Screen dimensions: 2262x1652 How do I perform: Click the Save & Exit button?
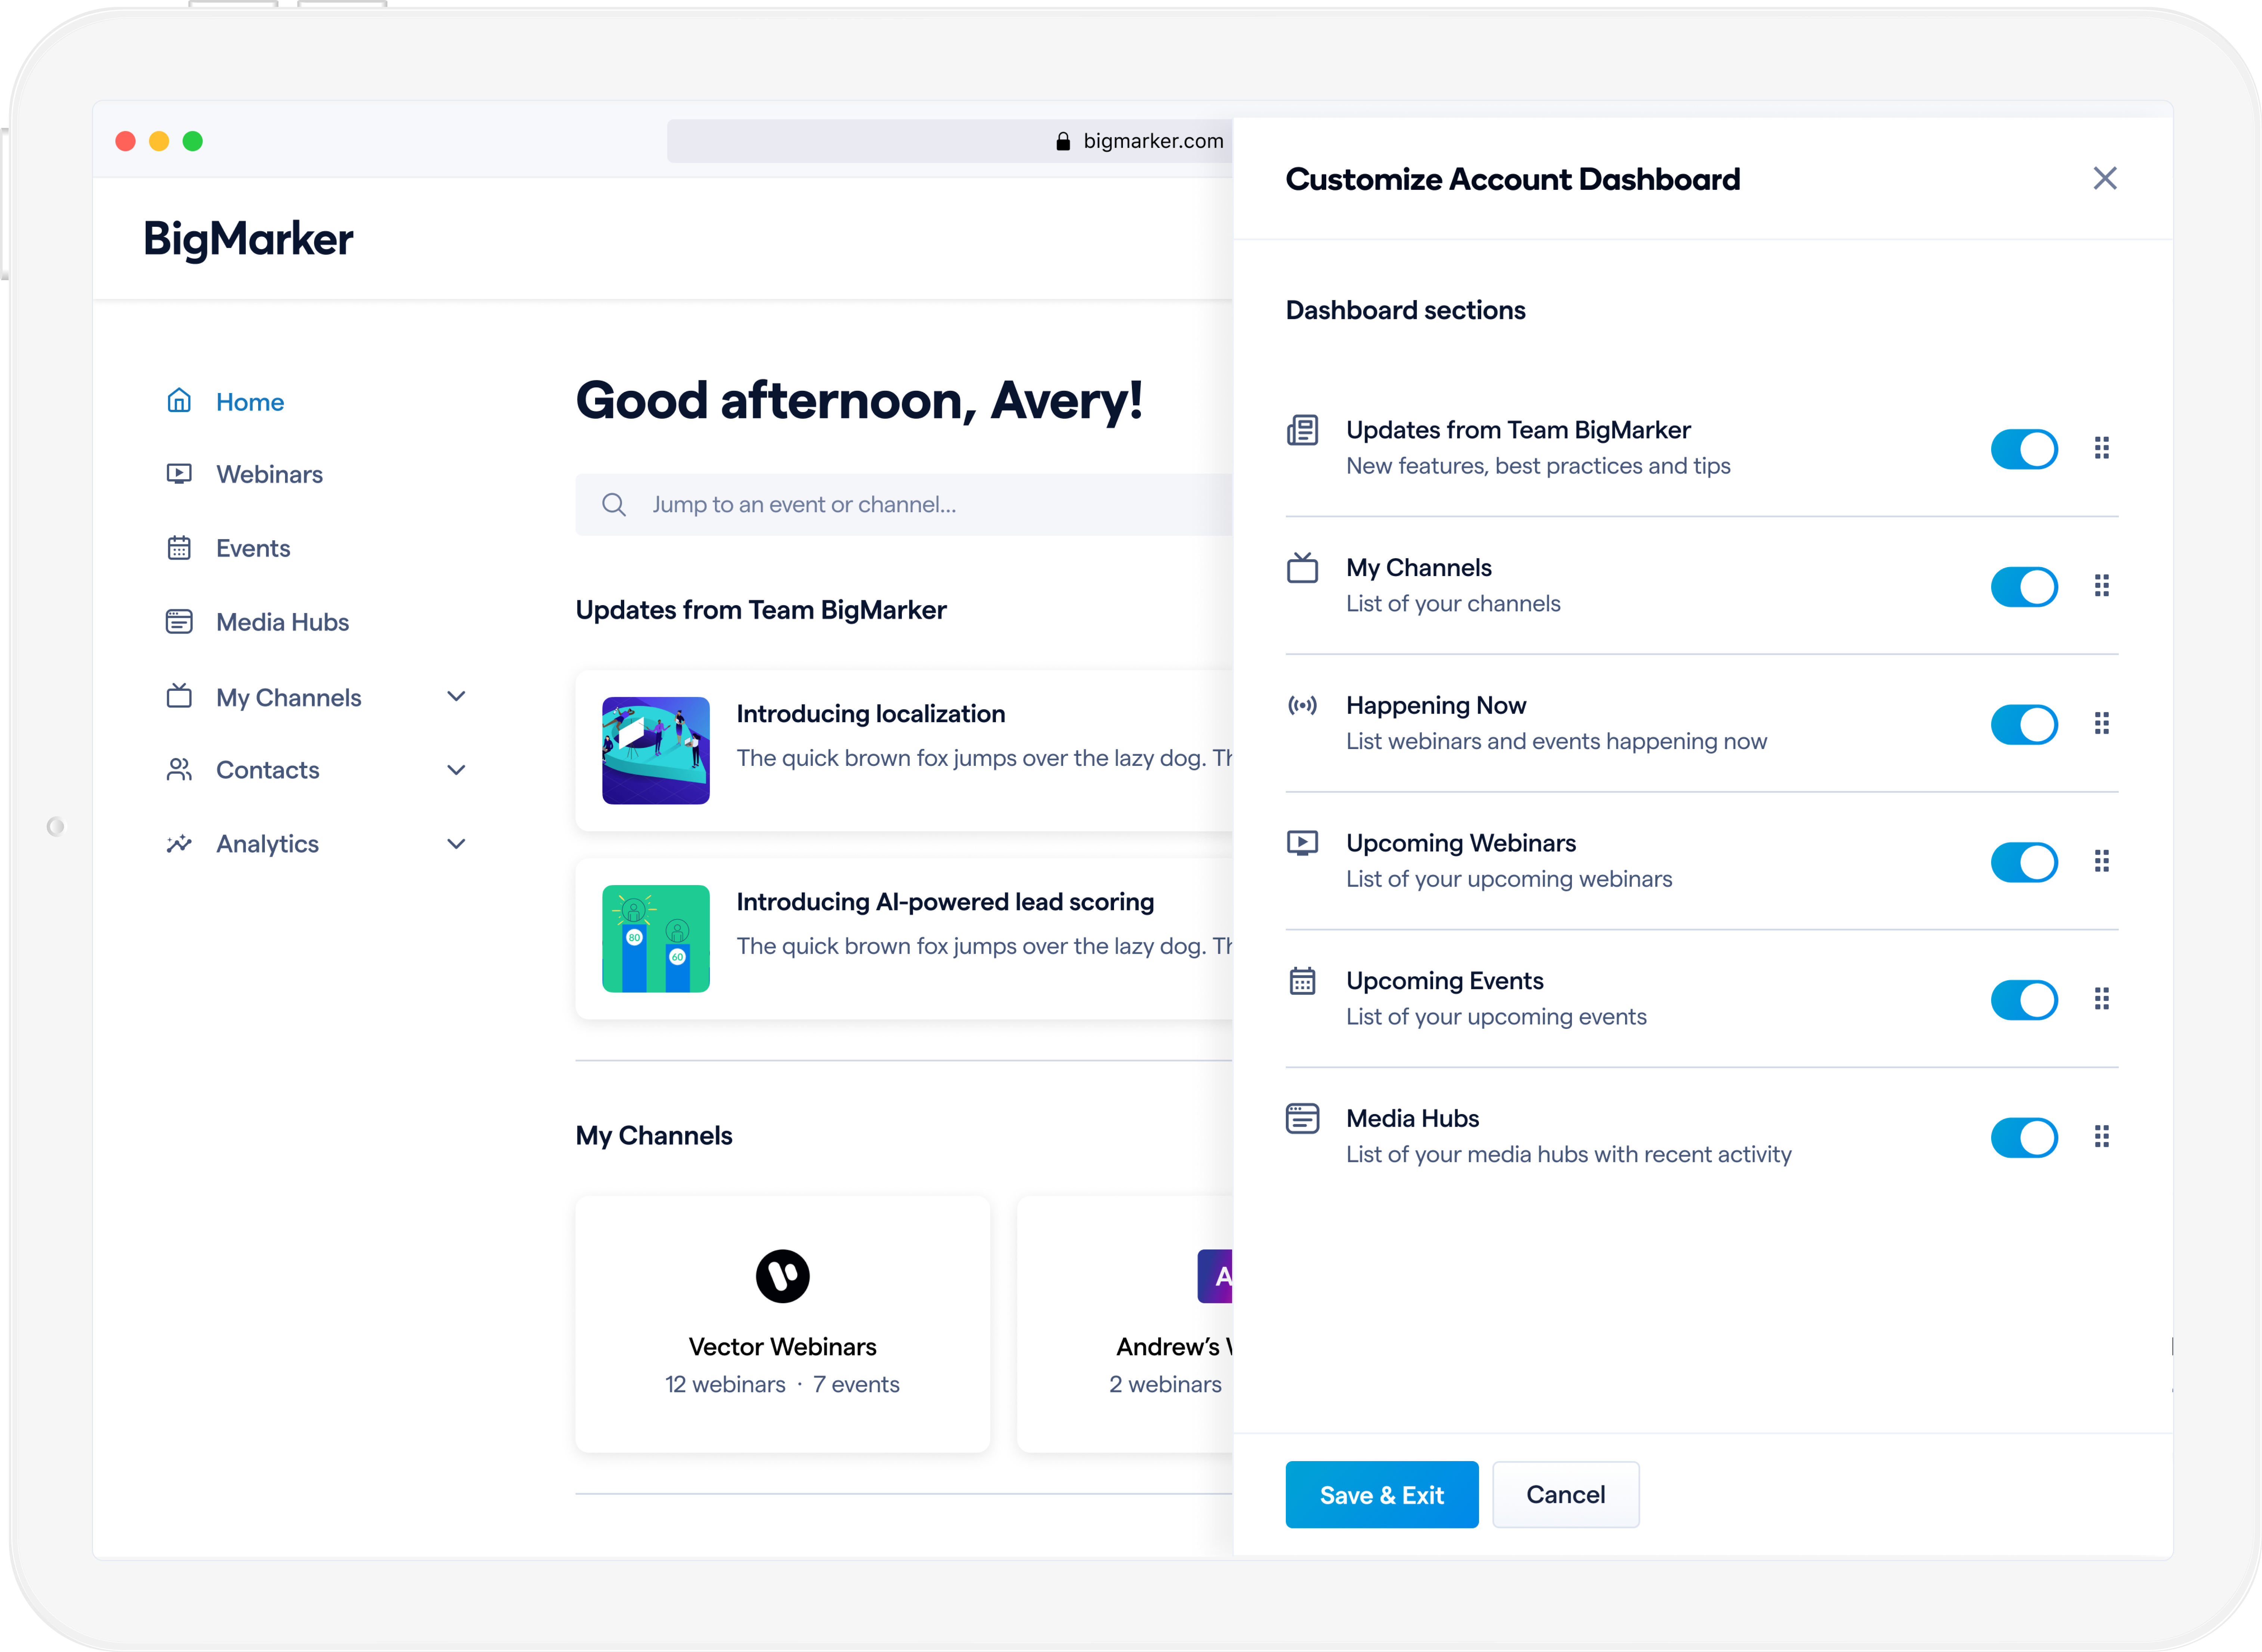1381,1495
